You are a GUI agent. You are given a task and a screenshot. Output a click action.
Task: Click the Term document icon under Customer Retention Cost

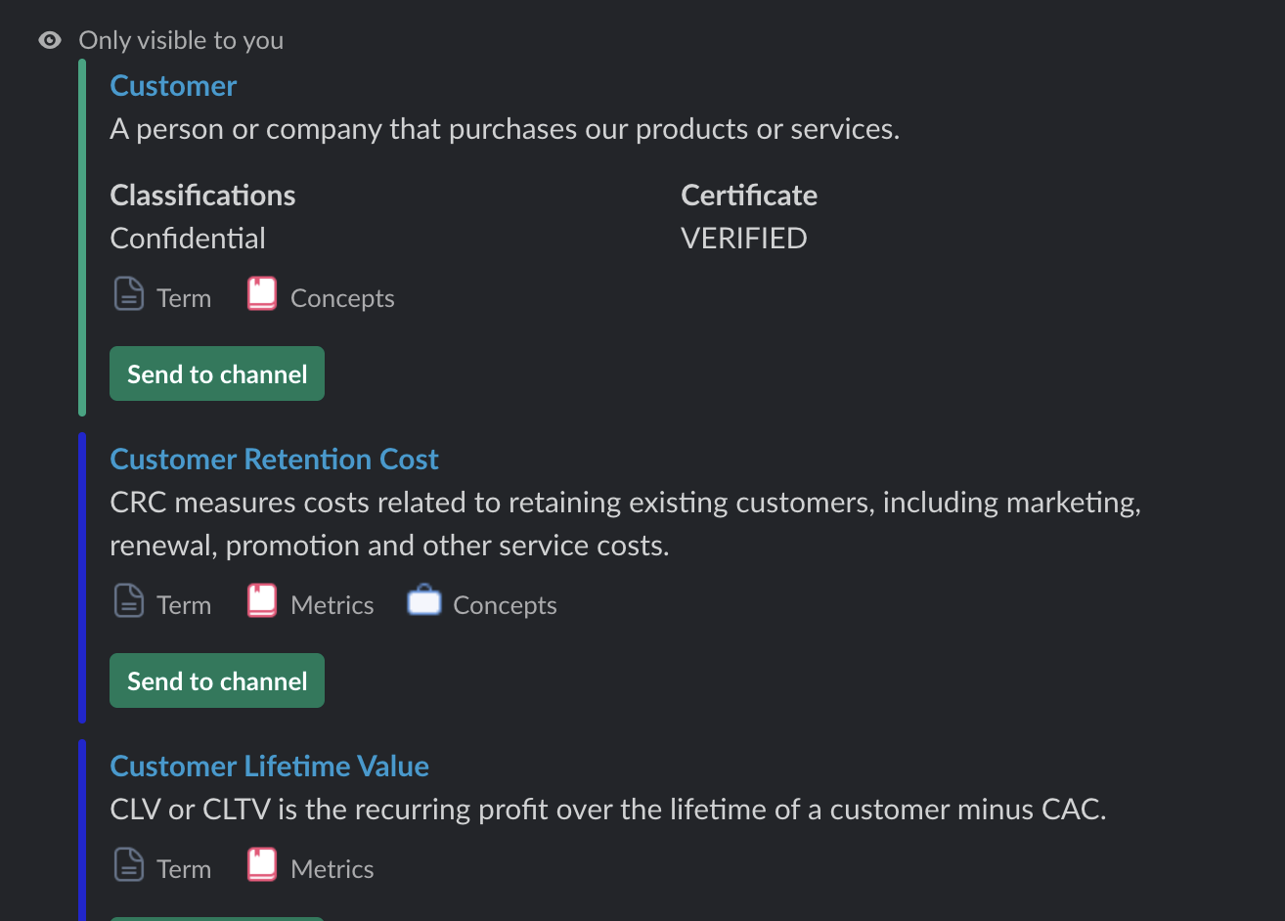click(x=129, y=601)
